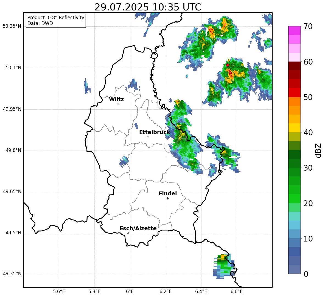Click the colorbar tick label 70

308,26
